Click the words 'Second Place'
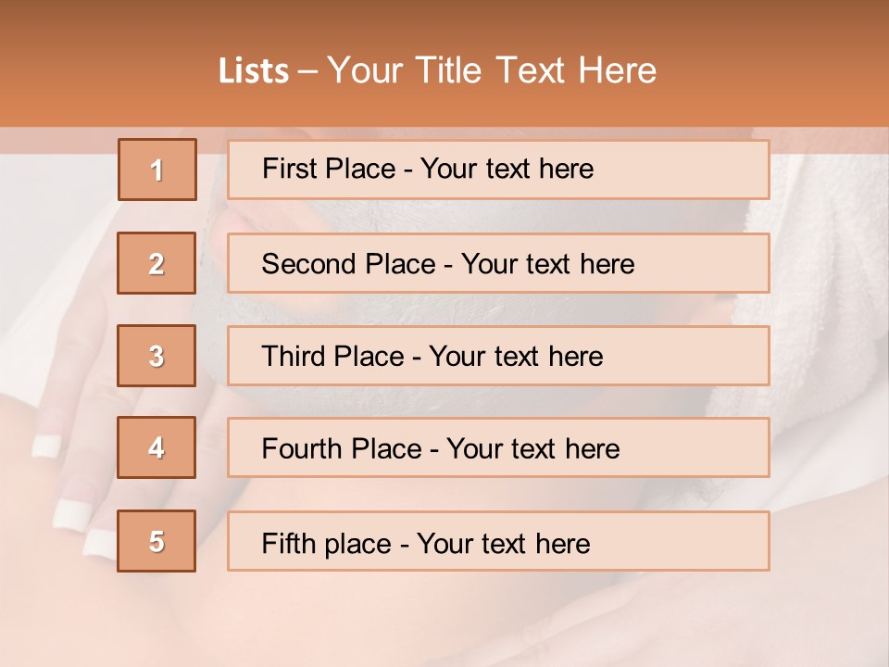This screenshot has height=667, width=889. click(348, 264)
